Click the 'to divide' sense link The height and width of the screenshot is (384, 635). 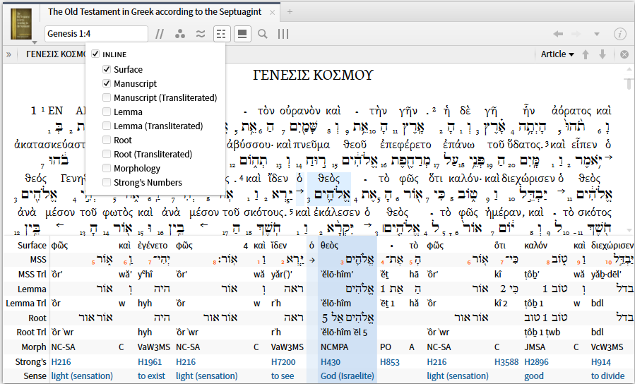(607, 376)
